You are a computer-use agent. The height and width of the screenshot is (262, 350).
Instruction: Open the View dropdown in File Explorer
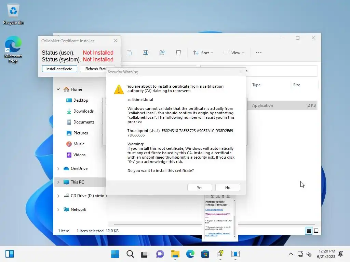pyautogui.click(x=234, y=53)
